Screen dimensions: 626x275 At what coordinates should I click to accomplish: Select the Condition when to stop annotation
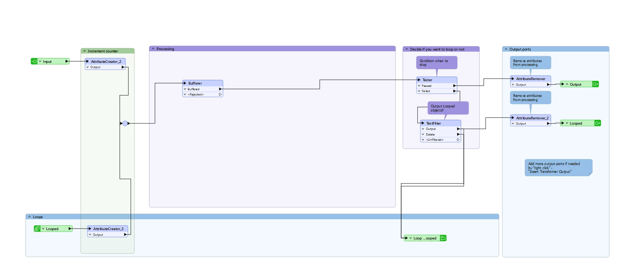pos(436,62)
